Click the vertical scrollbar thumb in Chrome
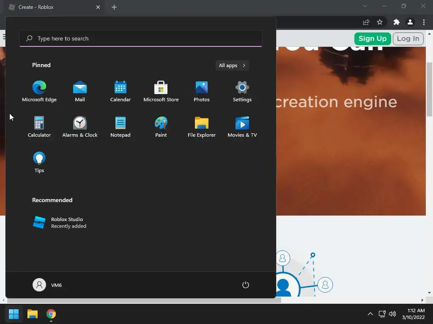Image resolution: width=433 pixels, height=324 pixels. 429,89
